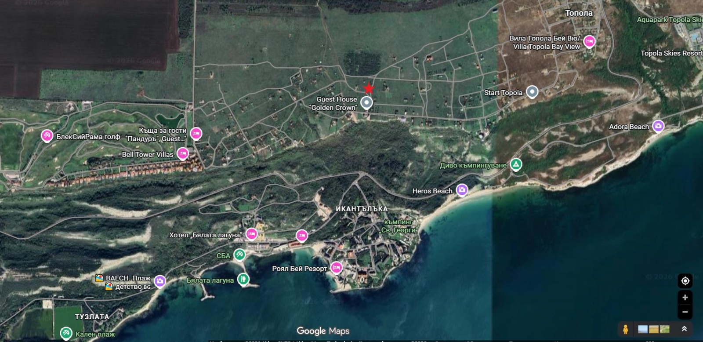Zoom in with the plus button
The image size is (703, 342).
(x=685, y=298)
